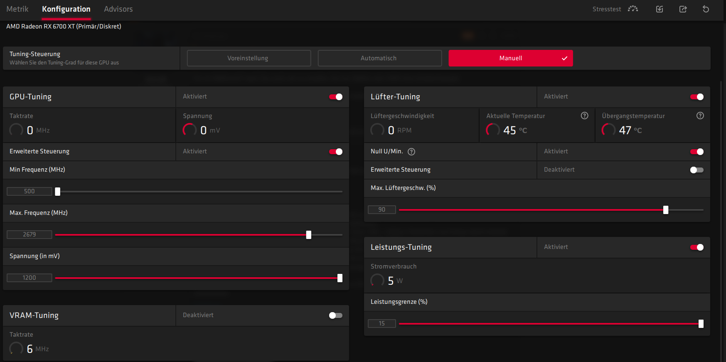Click the Min Frequenz value field 500
This screenshot has height=362, width=726.
click(30, 191)
